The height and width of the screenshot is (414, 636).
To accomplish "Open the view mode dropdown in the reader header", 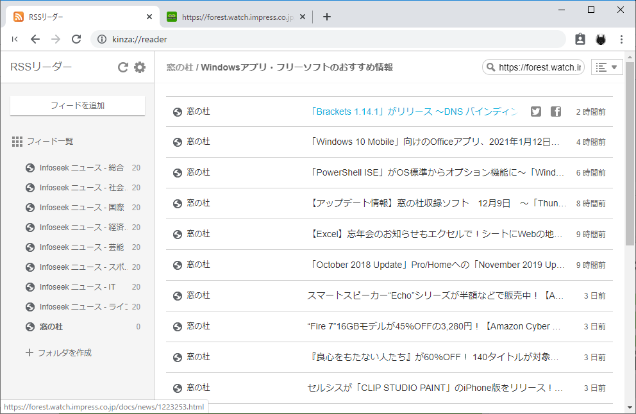I will pos(607,67).
